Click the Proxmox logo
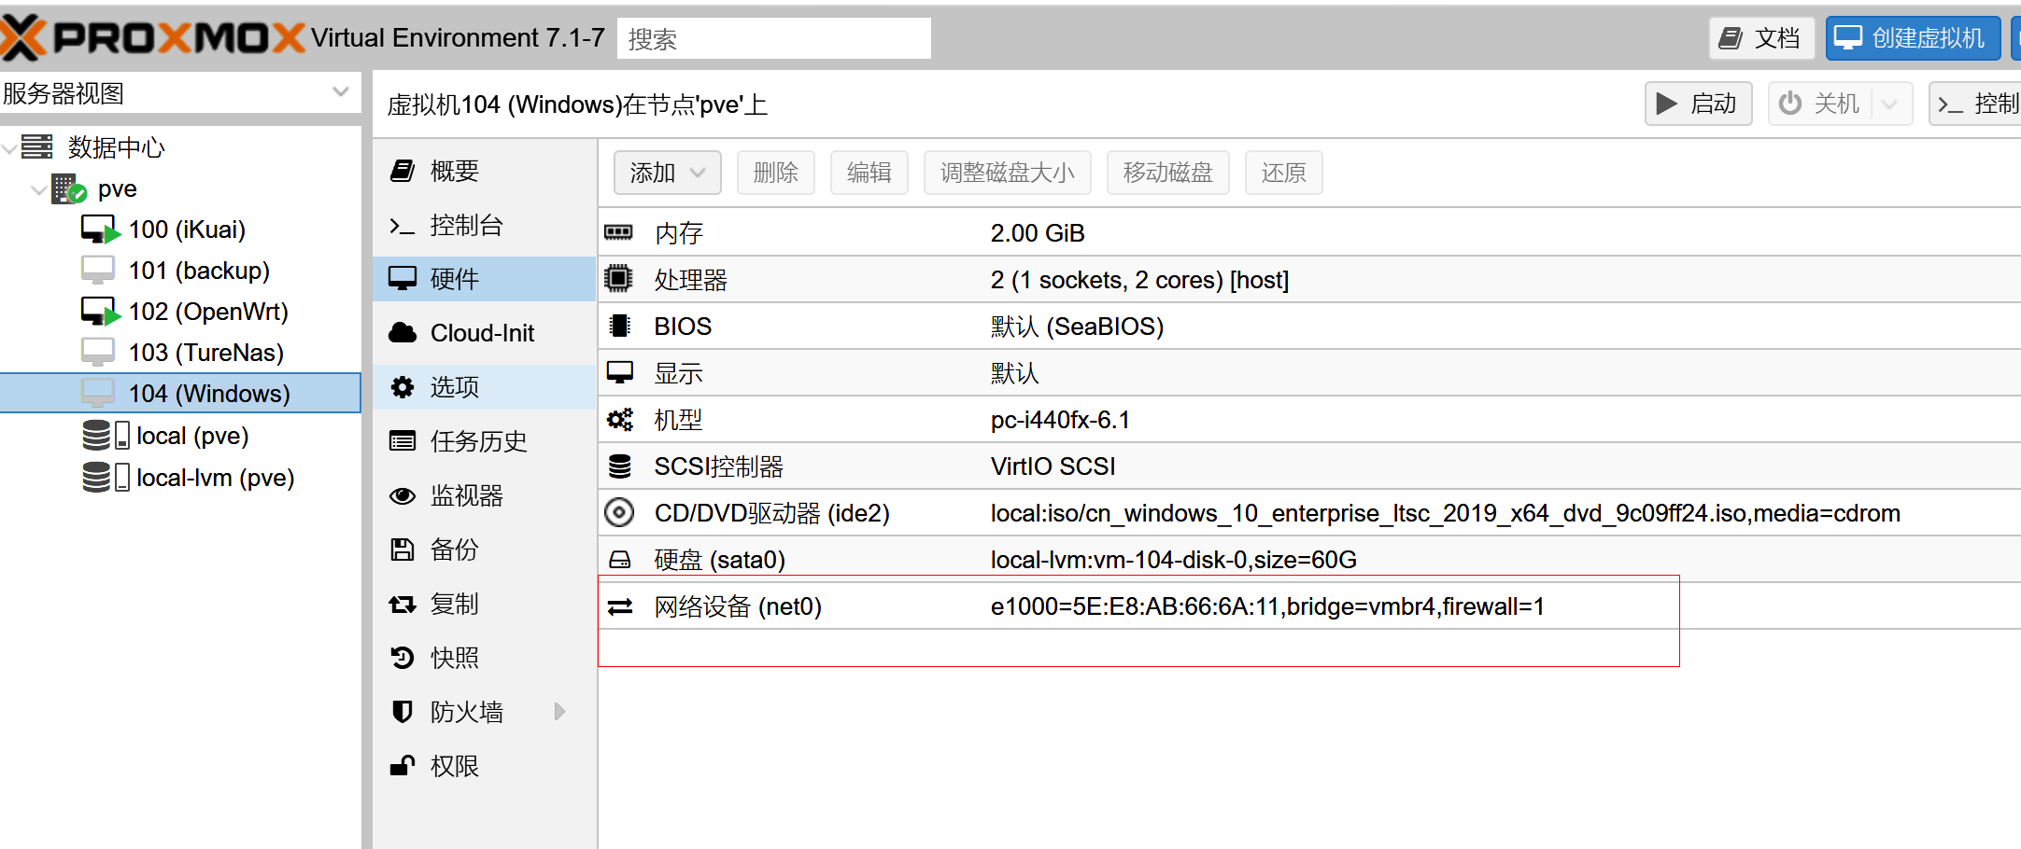 click(152, 37)
